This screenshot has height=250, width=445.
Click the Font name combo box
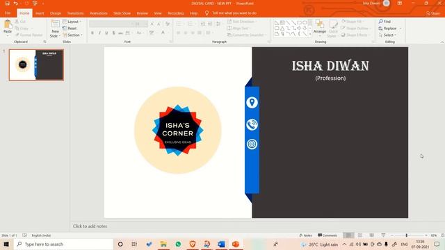111,24
